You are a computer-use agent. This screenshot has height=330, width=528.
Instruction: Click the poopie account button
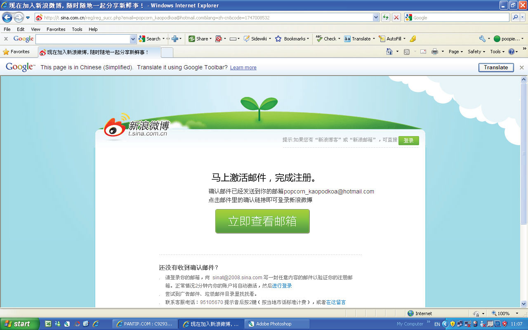pos(508,39)
